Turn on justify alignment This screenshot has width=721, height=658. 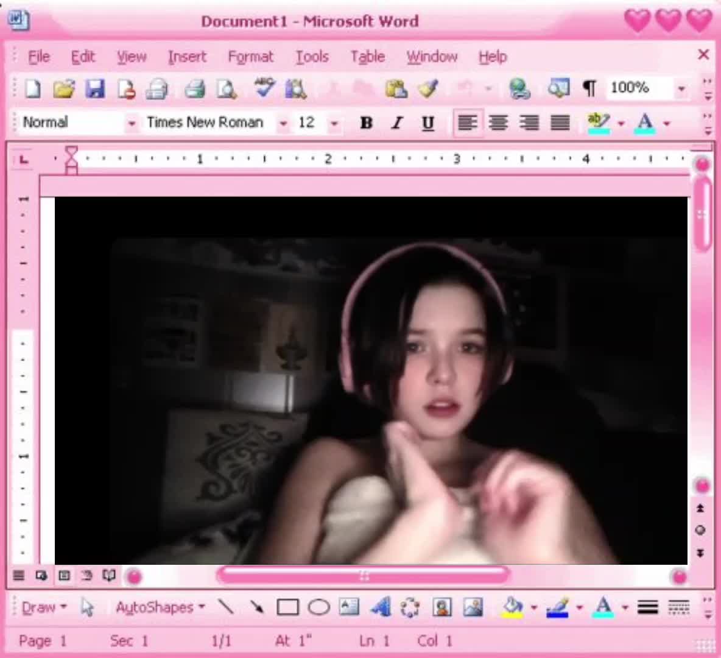pos(560,122)
